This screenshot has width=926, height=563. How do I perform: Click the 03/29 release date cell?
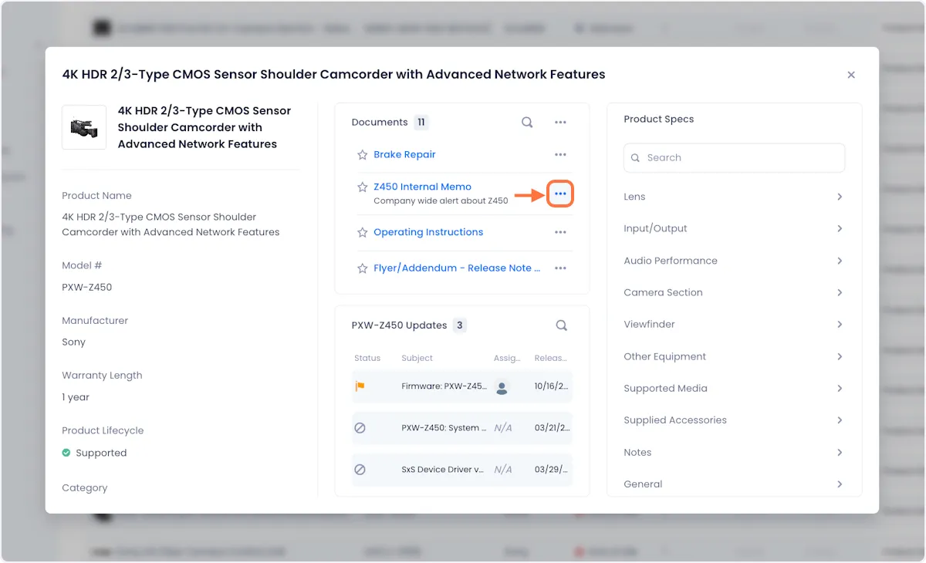[551, 469]
